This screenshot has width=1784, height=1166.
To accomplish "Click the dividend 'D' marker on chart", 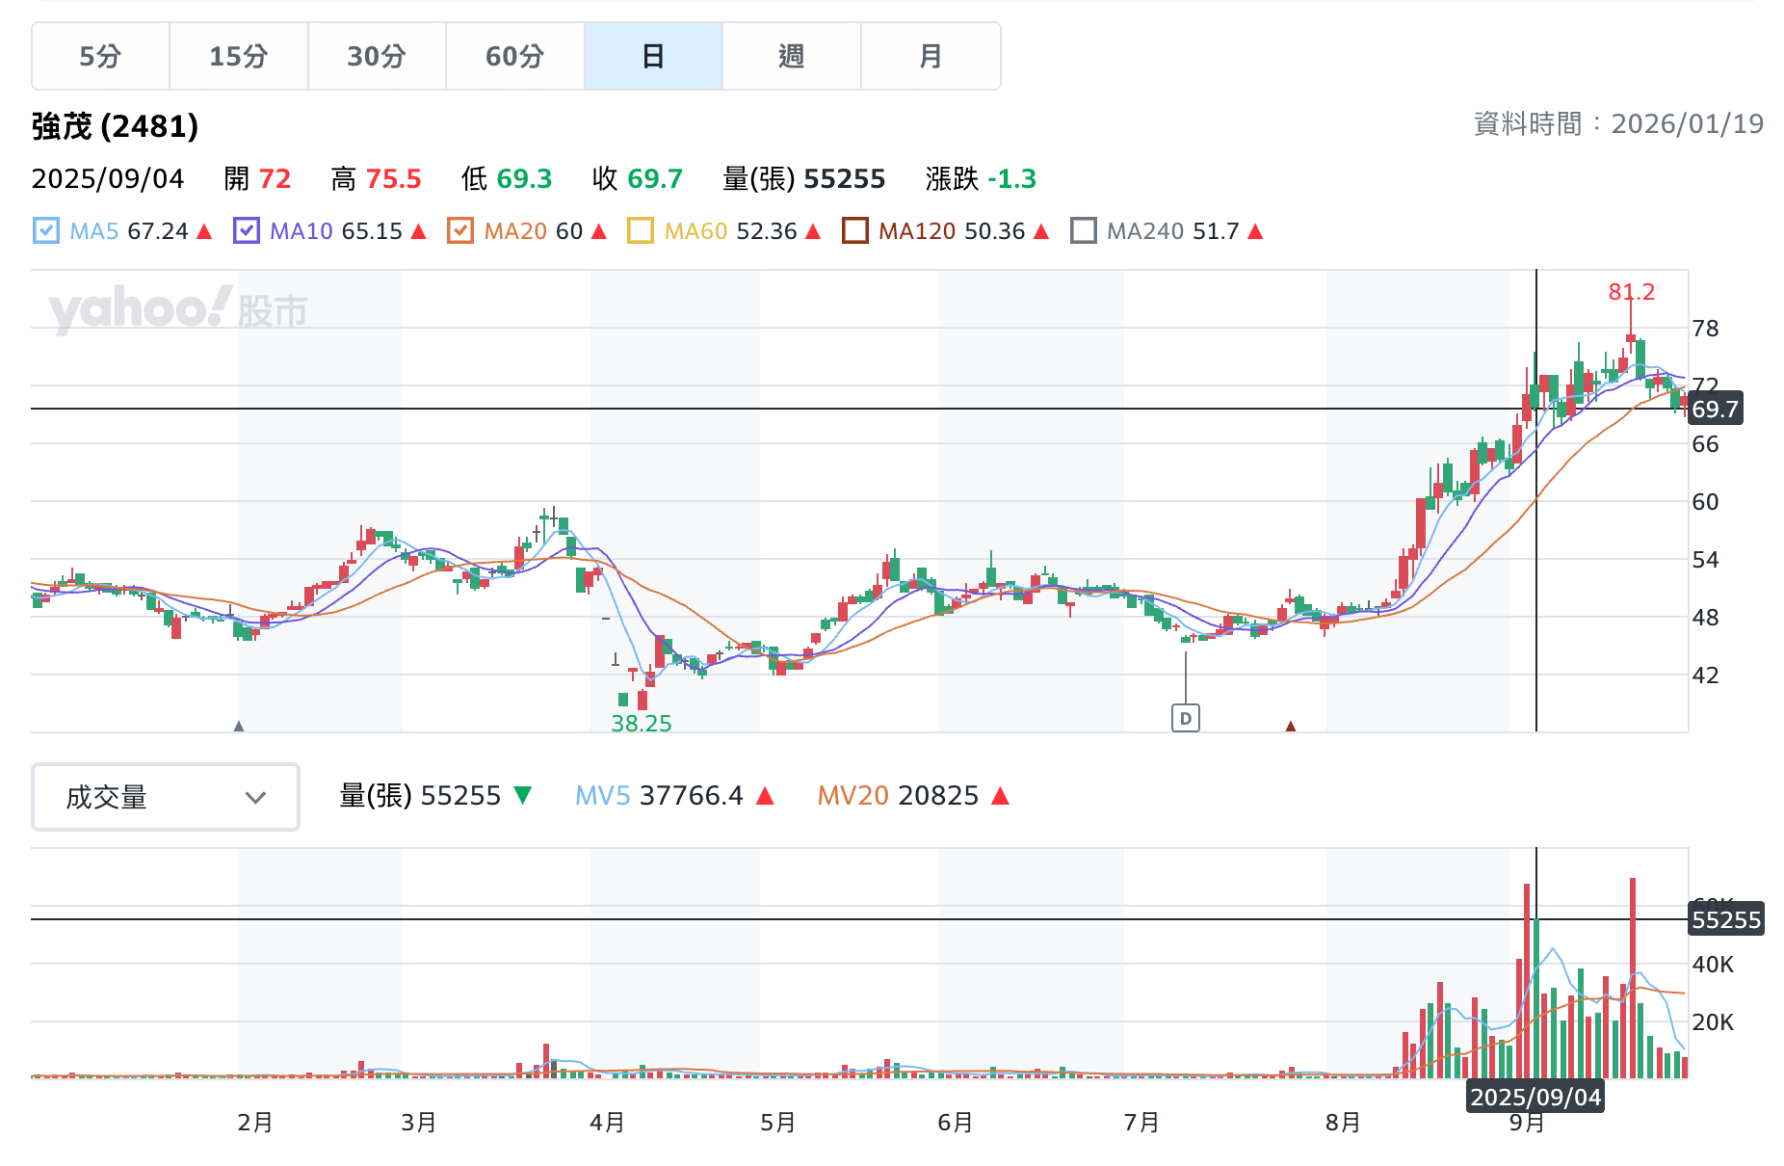I will [1185, 718].
